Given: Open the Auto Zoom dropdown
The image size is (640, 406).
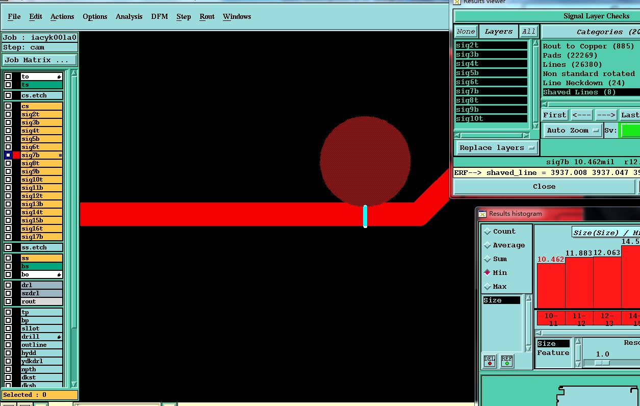Looking at the screenshot, I should [x=573, y=130].
